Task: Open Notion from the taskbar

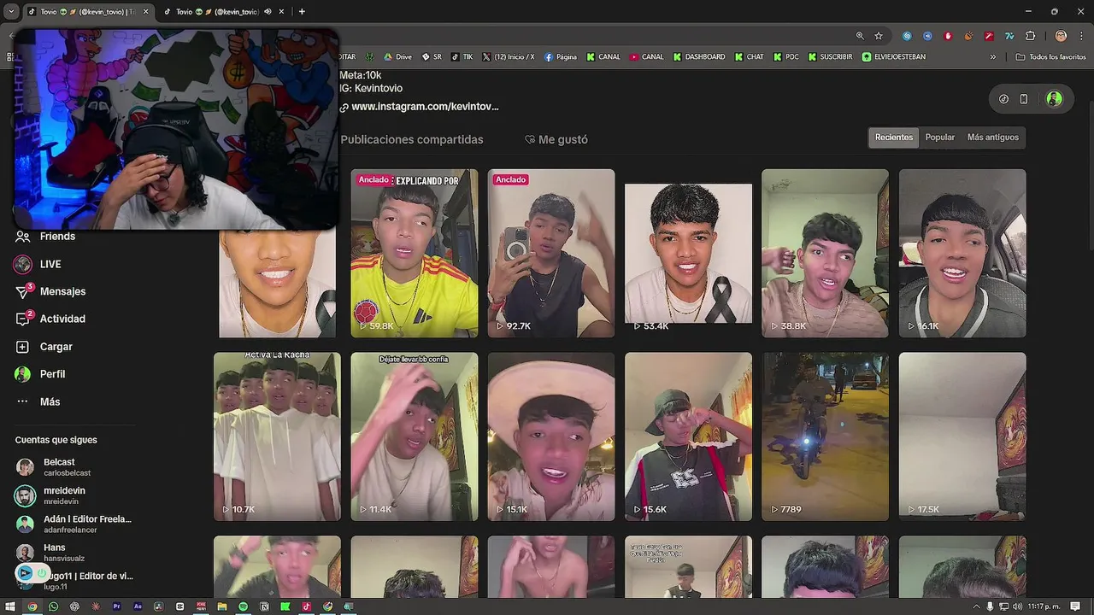Action: pyautogui.click(x=264, y=606)
